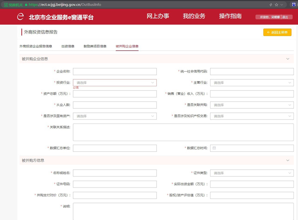Collapse the 被并购方信息 section

point(287,160)
